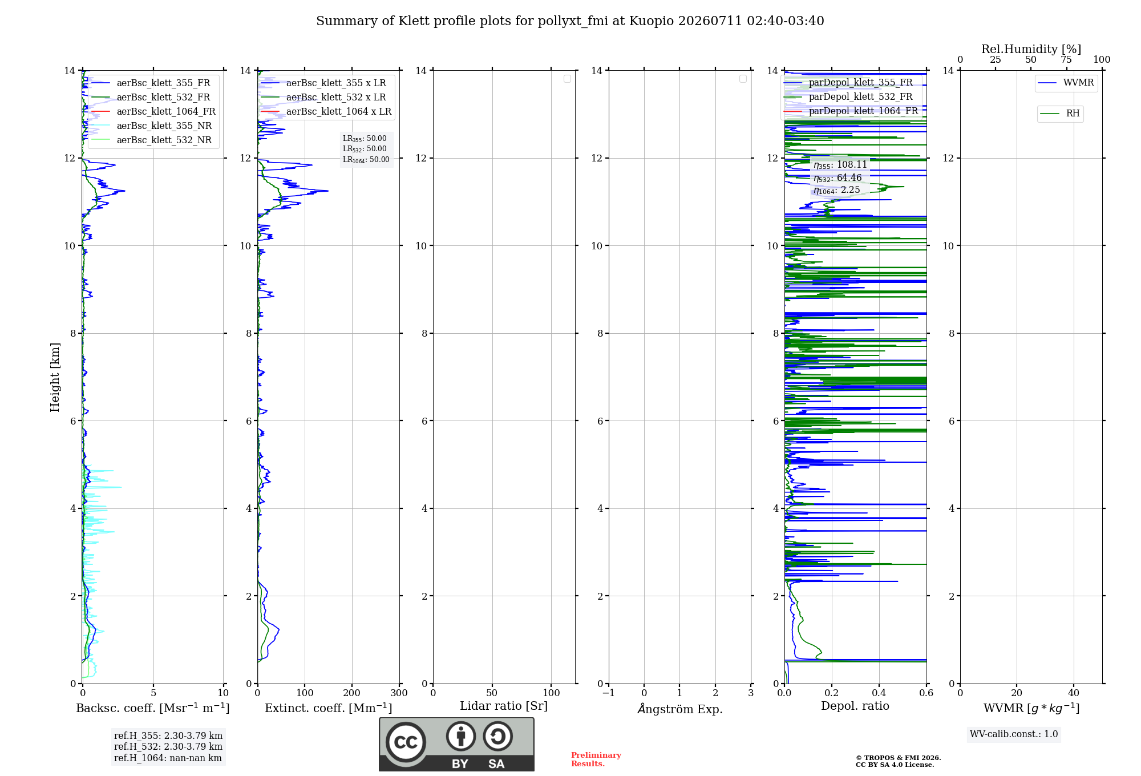1141x776 pixels.
Task: Click the η355 108.11 calibration annotation
Action: (x=840, y=165)
